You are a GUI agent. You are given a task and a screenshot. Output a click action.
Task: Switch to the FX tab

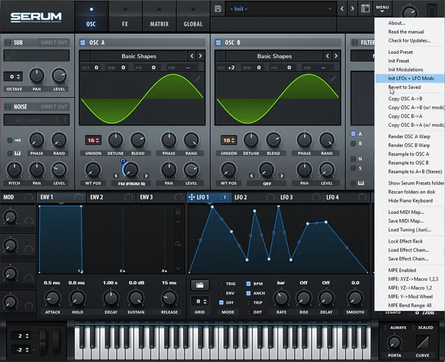click(125, 16)
